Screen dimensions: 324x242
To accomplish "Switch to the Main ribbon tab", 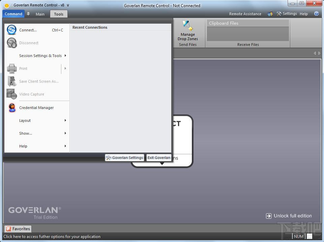I will (40, 14).
